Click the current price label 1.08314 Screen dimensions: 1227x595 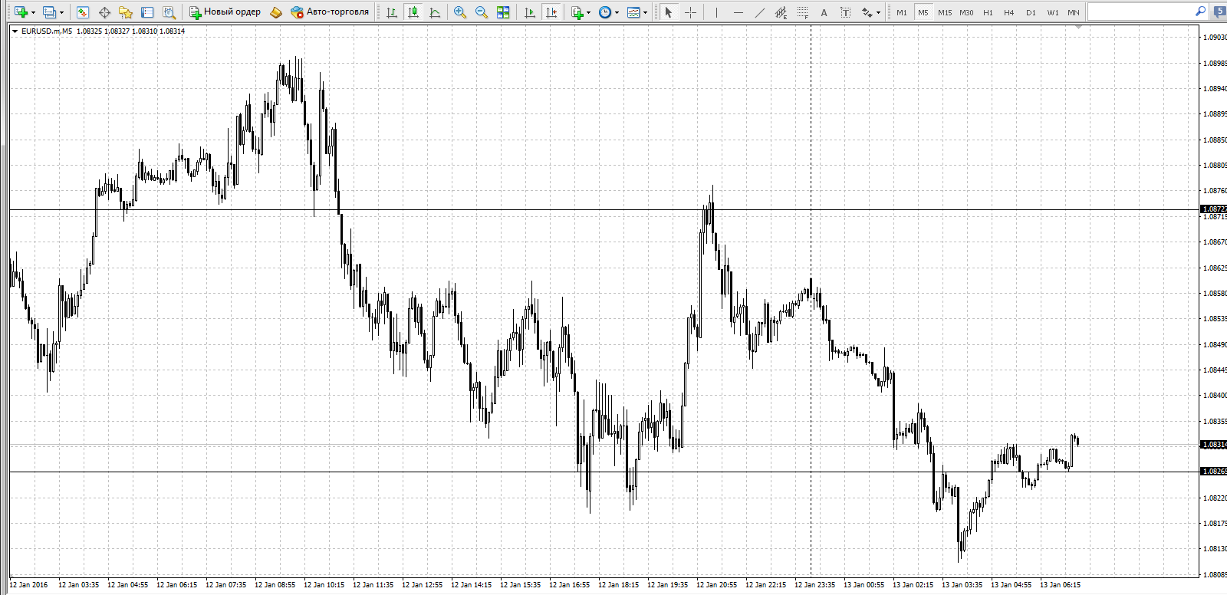(x=1213, y=445)
